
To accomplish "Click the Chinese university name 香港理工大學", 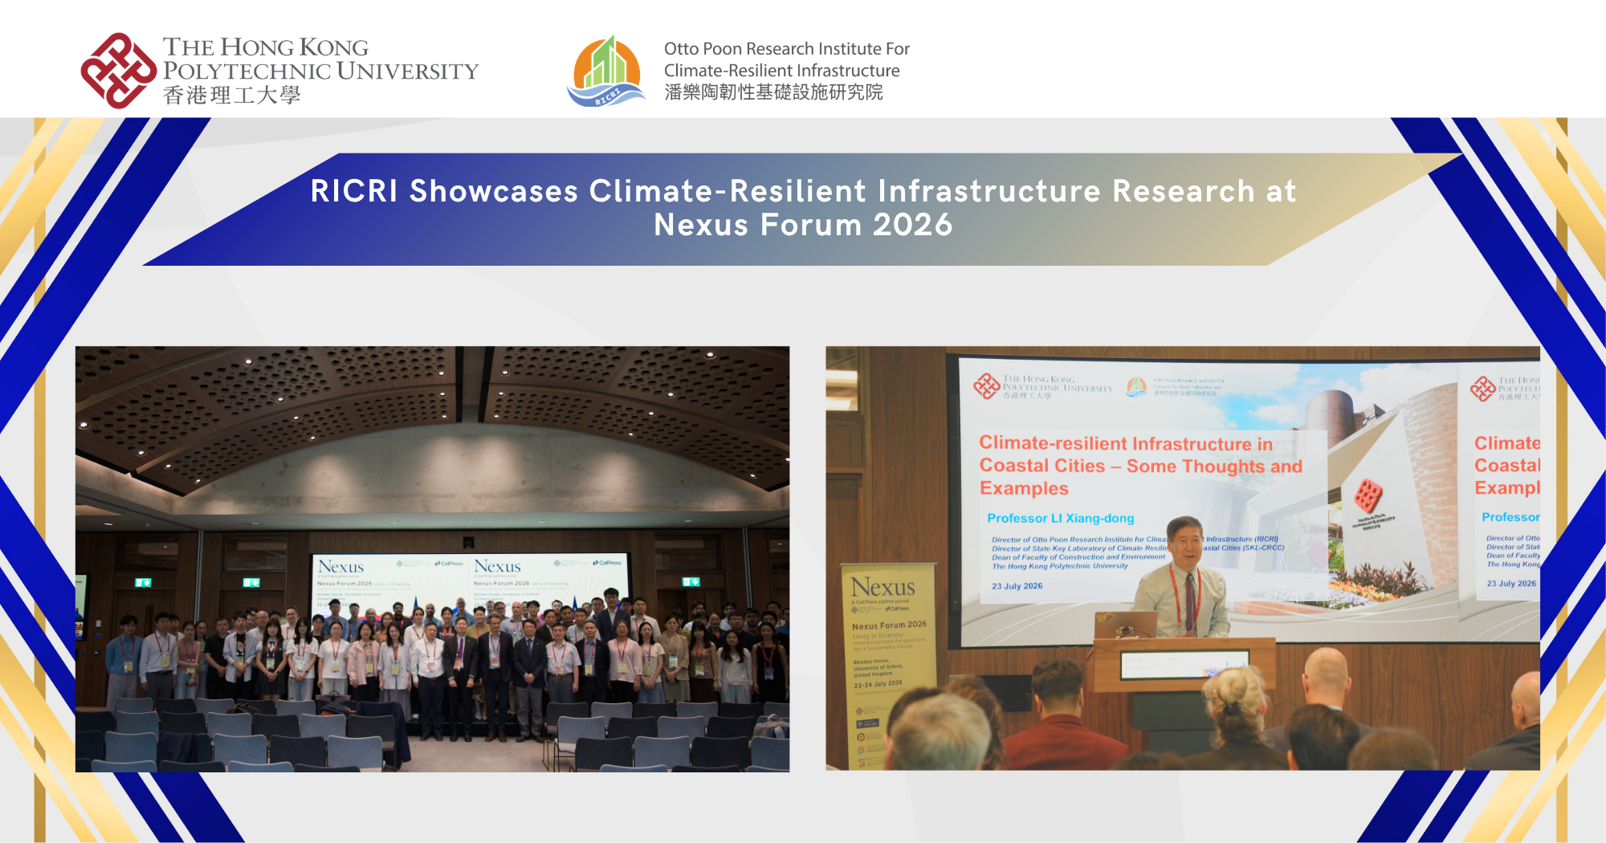I will point(231,96).
